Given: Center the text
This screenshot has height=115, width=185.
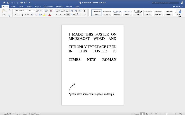Looking at the screenshot, I should pyautogui.click(x=61, y=15).
